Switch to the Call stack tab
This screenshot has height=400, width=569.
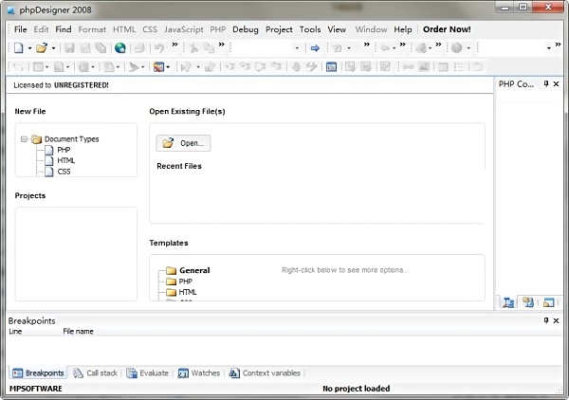click(x=96, y=373)
